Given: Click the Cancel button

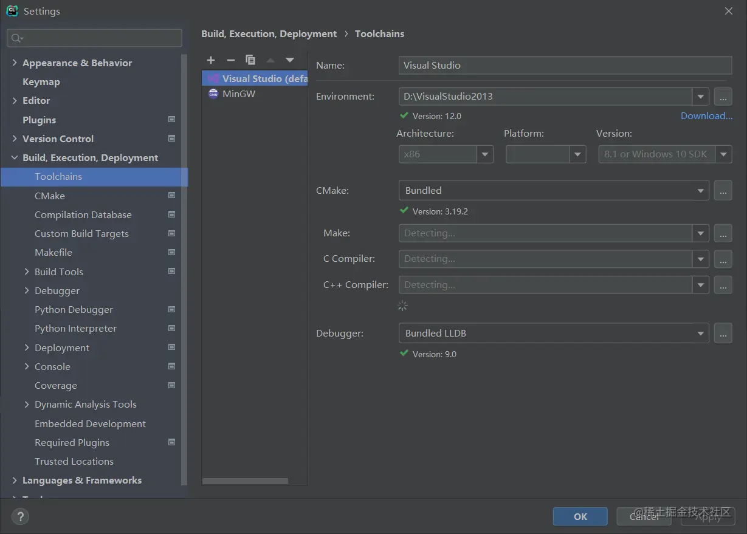Looking at the screenshot, I should pos(644,516).
